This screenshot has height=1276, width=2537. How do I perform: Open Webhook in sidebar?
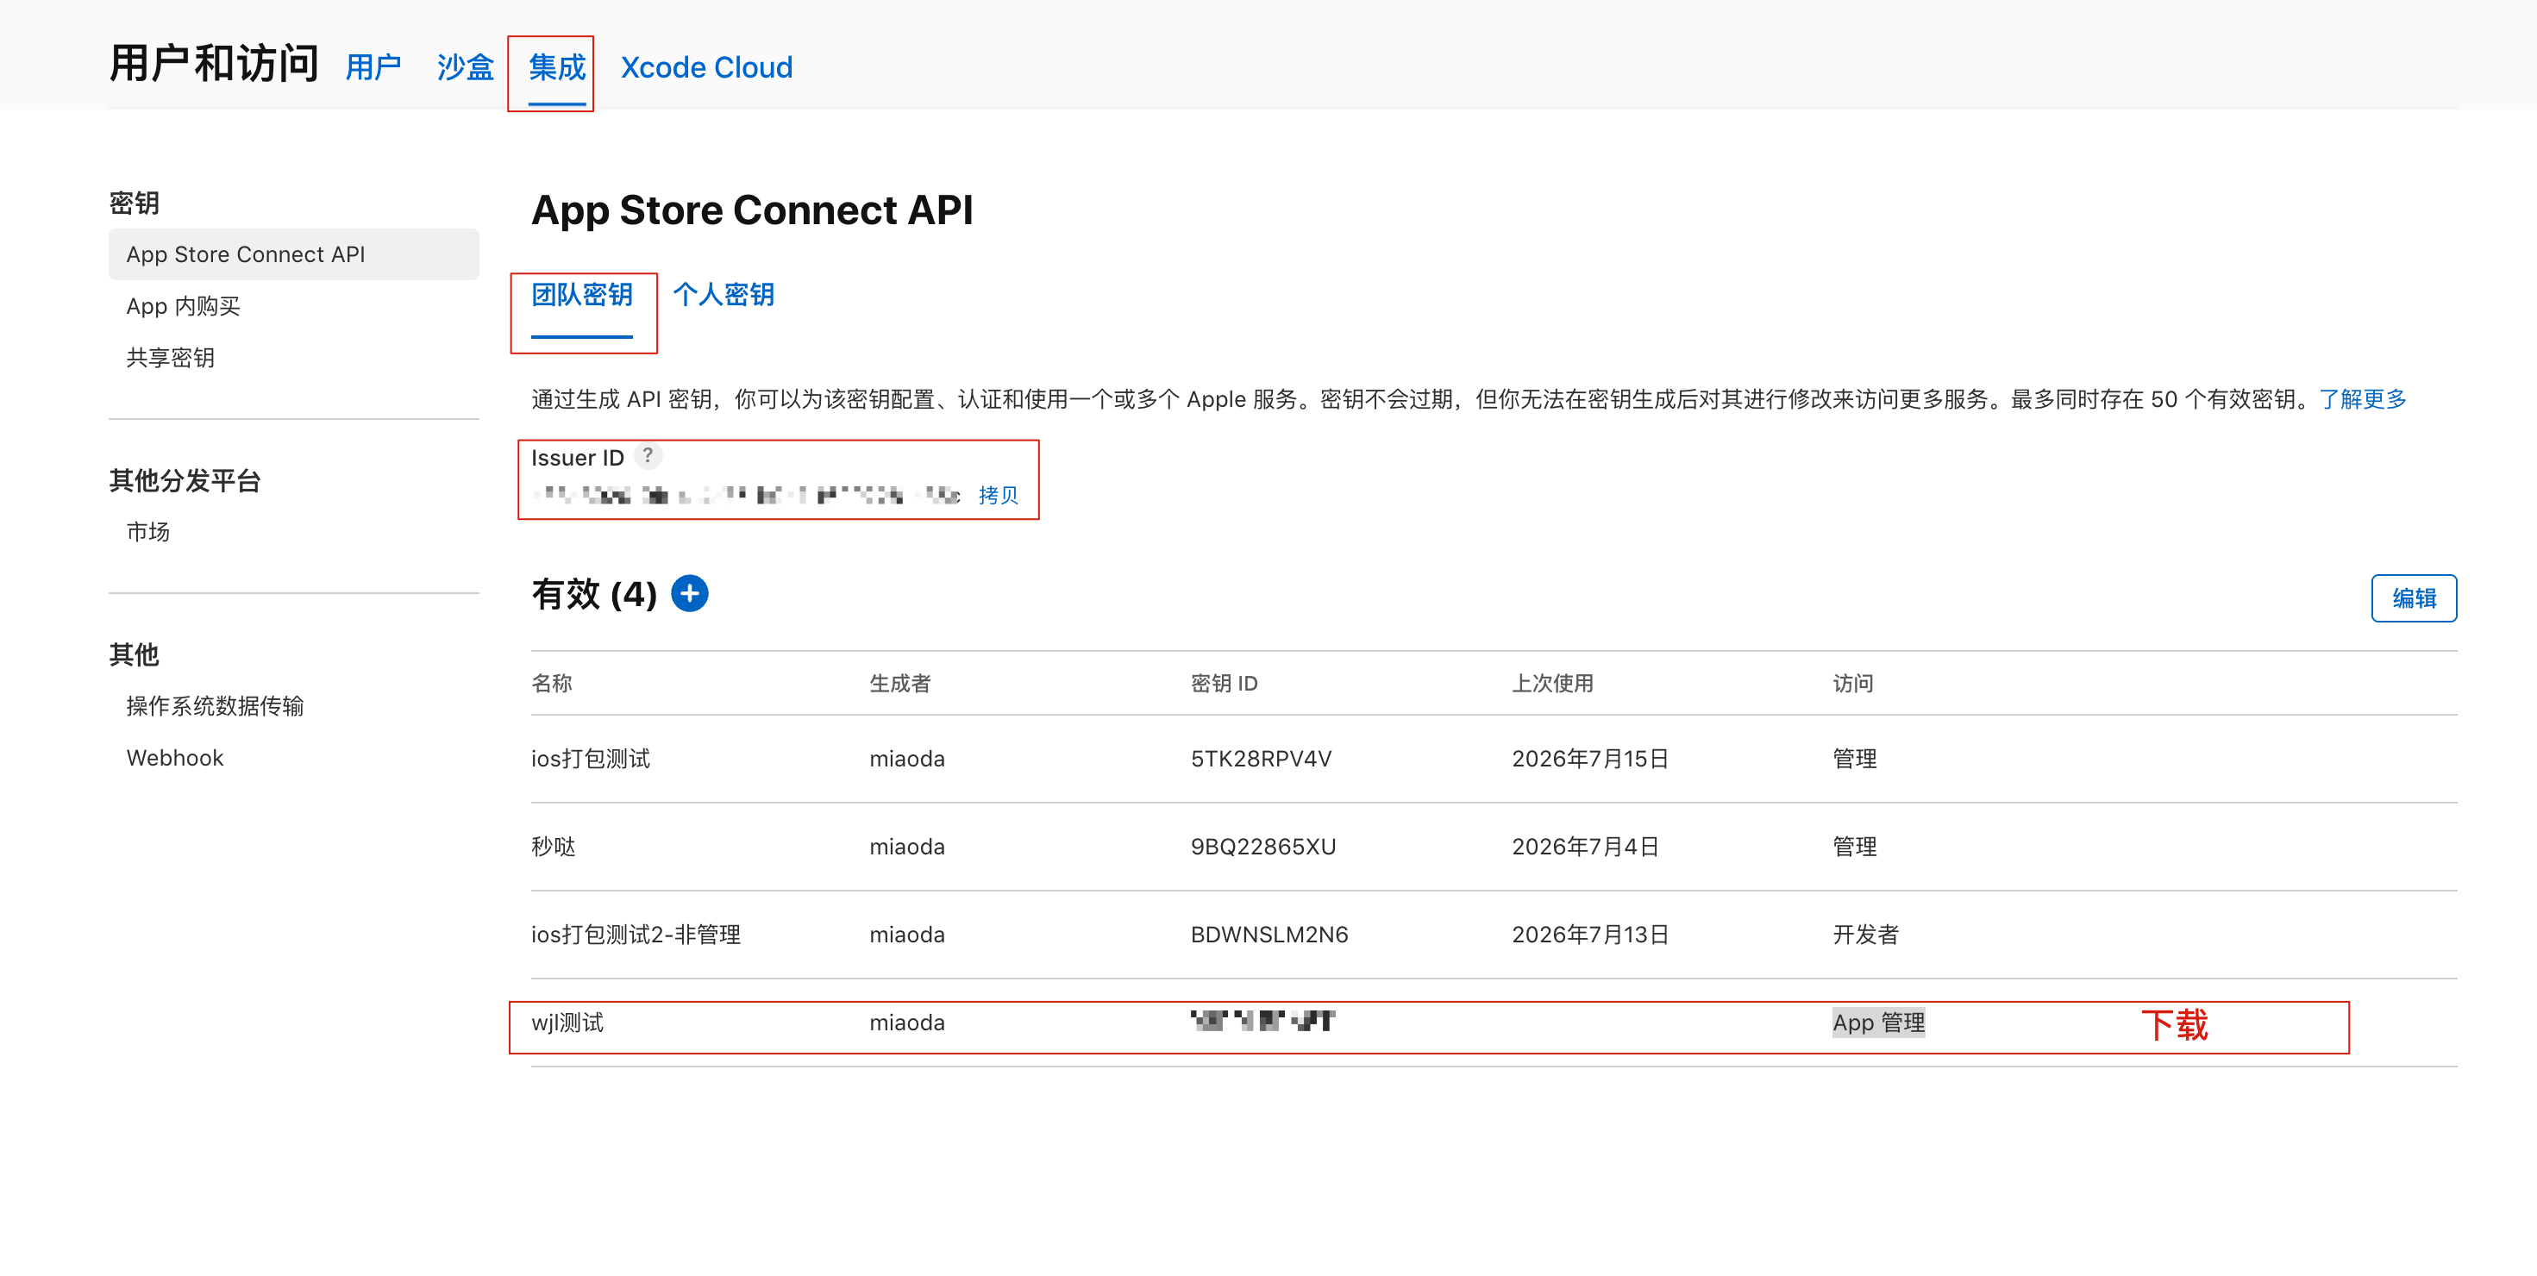[x=174, y=757]
